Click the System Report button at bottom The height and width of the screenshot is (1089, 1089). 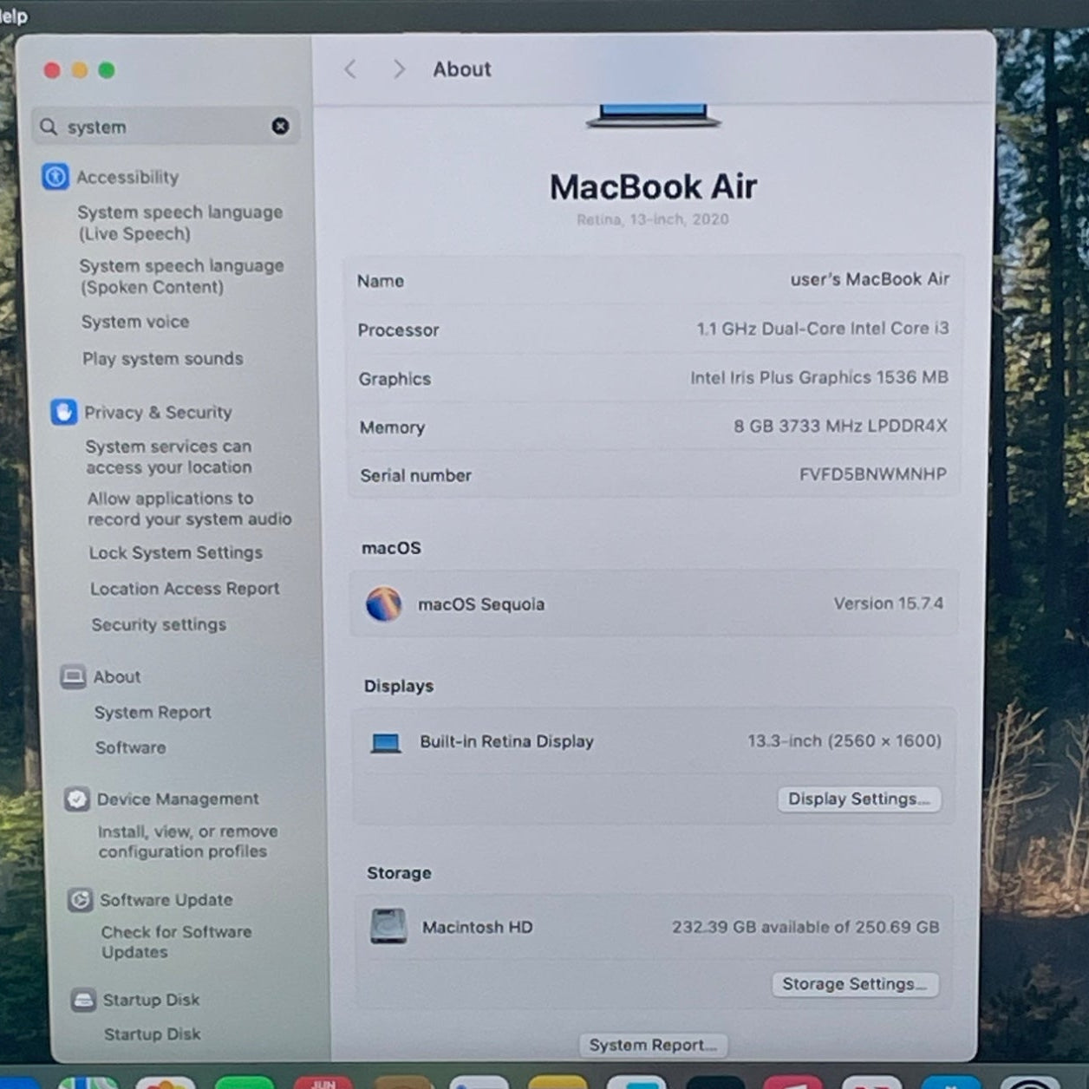(653, 1045)
